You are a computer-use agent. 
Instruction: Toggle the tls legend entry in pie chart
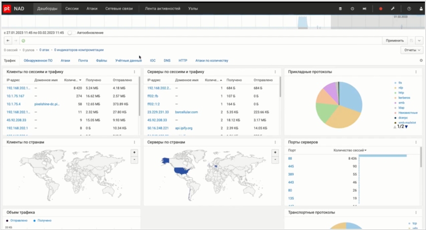(400, 82)
